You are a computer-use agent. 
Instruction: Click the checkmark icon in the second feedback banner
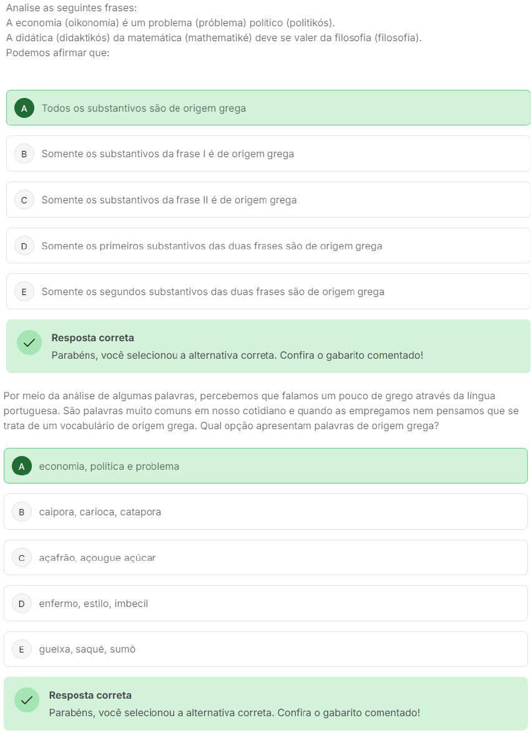coord(27,700)
